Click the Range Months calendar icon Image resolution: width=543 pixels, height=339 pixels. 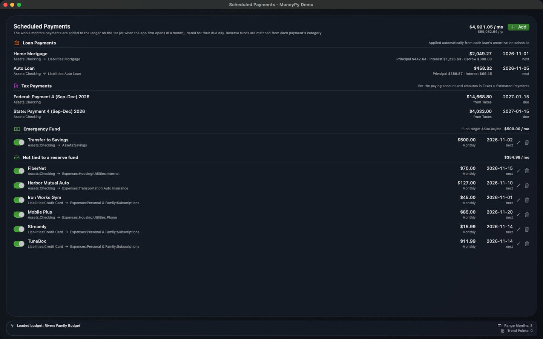pyautogui.click(x=500, y=325)
